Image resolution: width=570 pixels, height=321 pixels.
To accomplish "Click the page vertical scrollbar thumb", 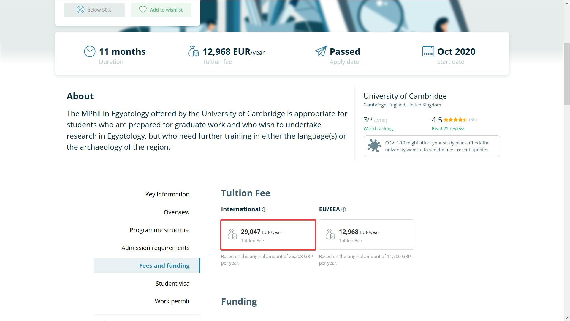I will click(567, 74).
